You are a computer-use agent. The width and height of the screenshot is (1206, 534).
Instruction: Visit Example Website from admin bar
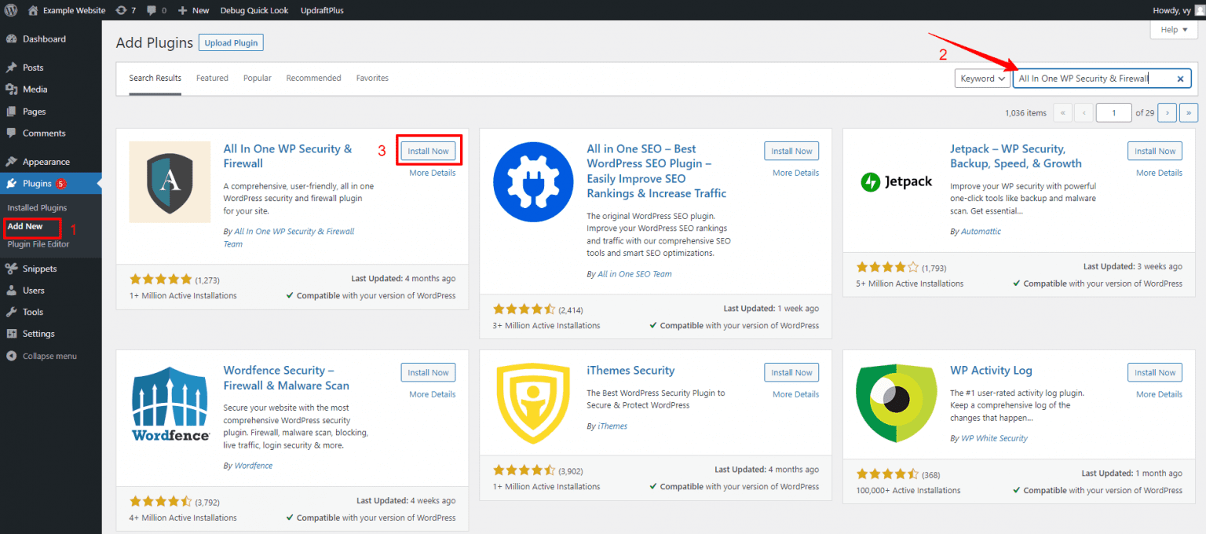(66, 10)
